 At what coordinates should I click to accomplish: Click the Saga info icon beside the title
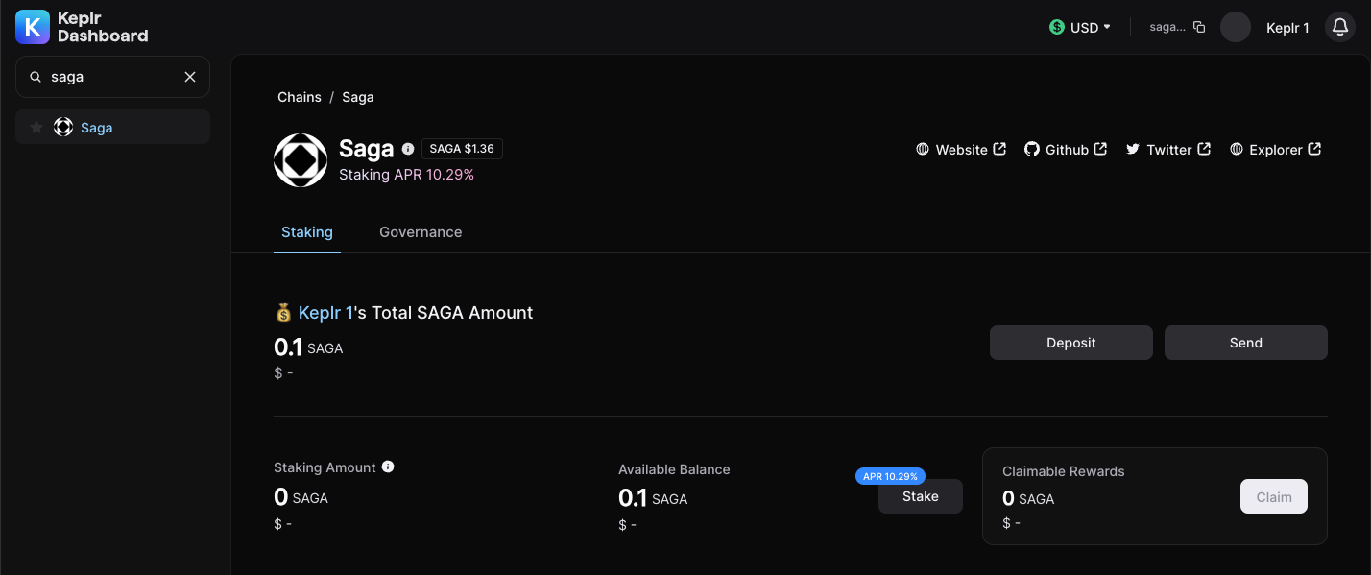click(x=408, y=149)
